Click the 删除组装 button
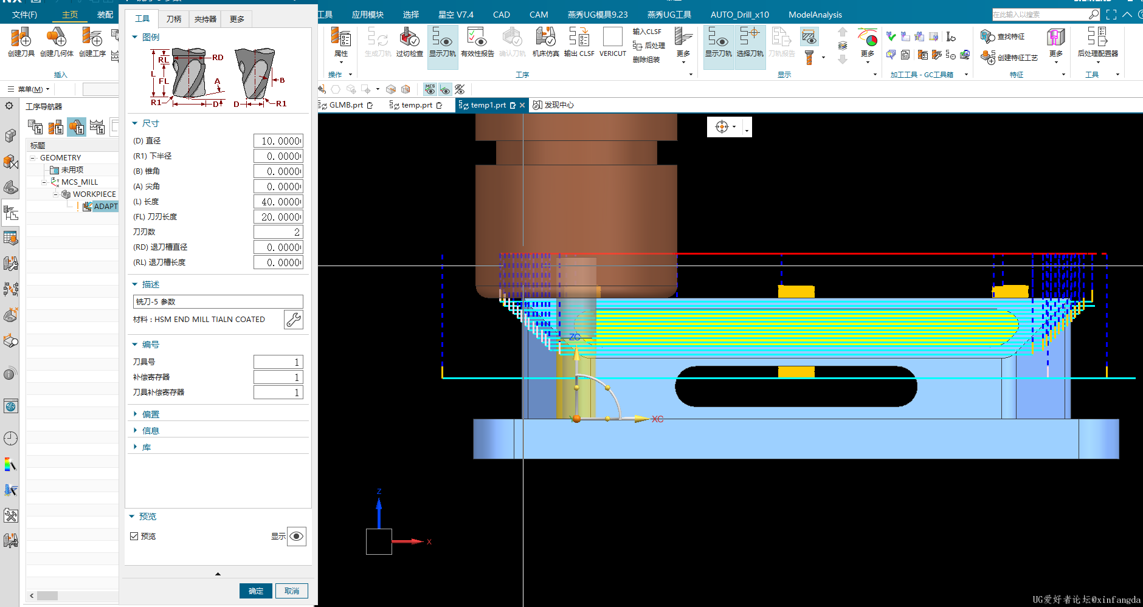Image resolution: width=1143 pixels, height=607 pixels. coord(646,60)
